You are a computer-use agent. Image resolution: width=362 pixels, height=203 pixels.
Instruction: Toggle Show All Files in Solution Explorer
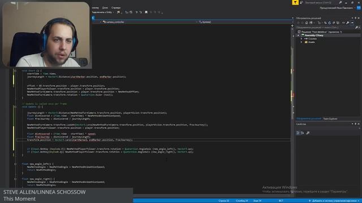point(338,23)
